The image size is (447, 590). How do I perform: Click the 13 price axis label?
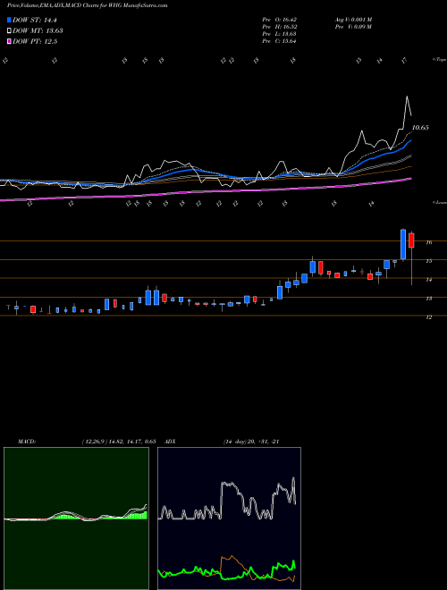click(x=428, y=299)
